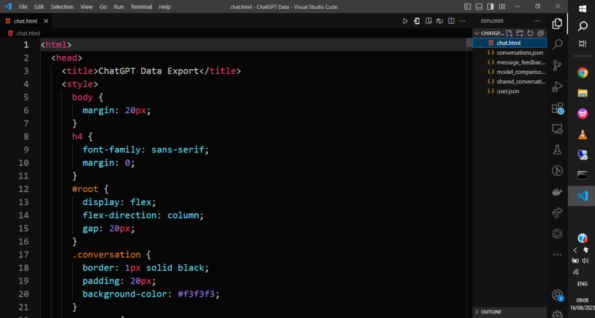Open the Testing flask view
Image resolution: width=595 pixels, height=318 pixels.
click(557, 149)
